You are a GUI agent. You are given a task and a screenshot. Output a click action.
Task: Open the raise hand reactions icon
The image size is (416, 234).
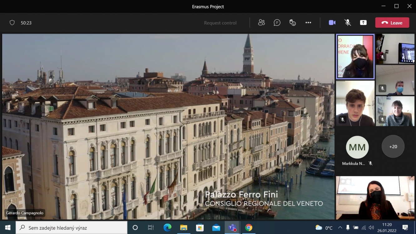[292, 22]
